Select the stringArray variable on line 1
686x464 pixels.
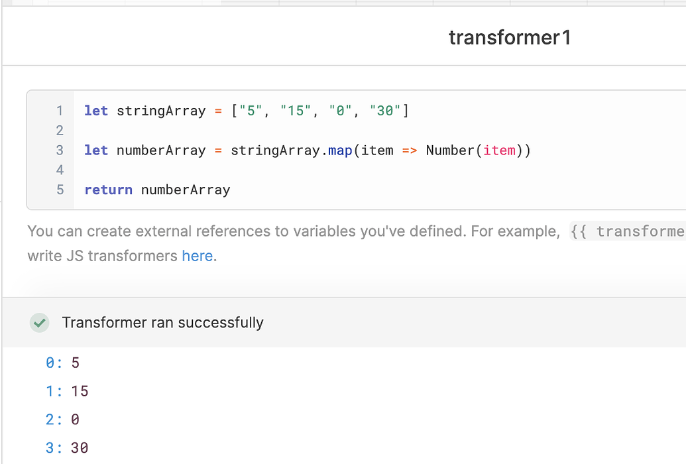point(161,111)
